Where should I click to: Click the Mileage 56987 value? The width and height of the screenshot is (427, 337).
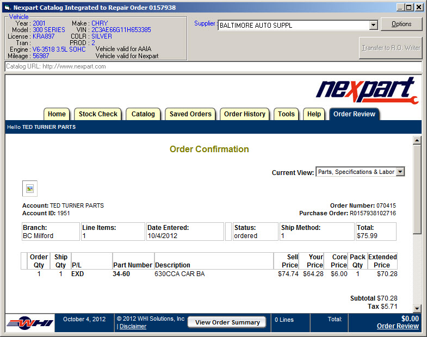(x=41, y=56)
